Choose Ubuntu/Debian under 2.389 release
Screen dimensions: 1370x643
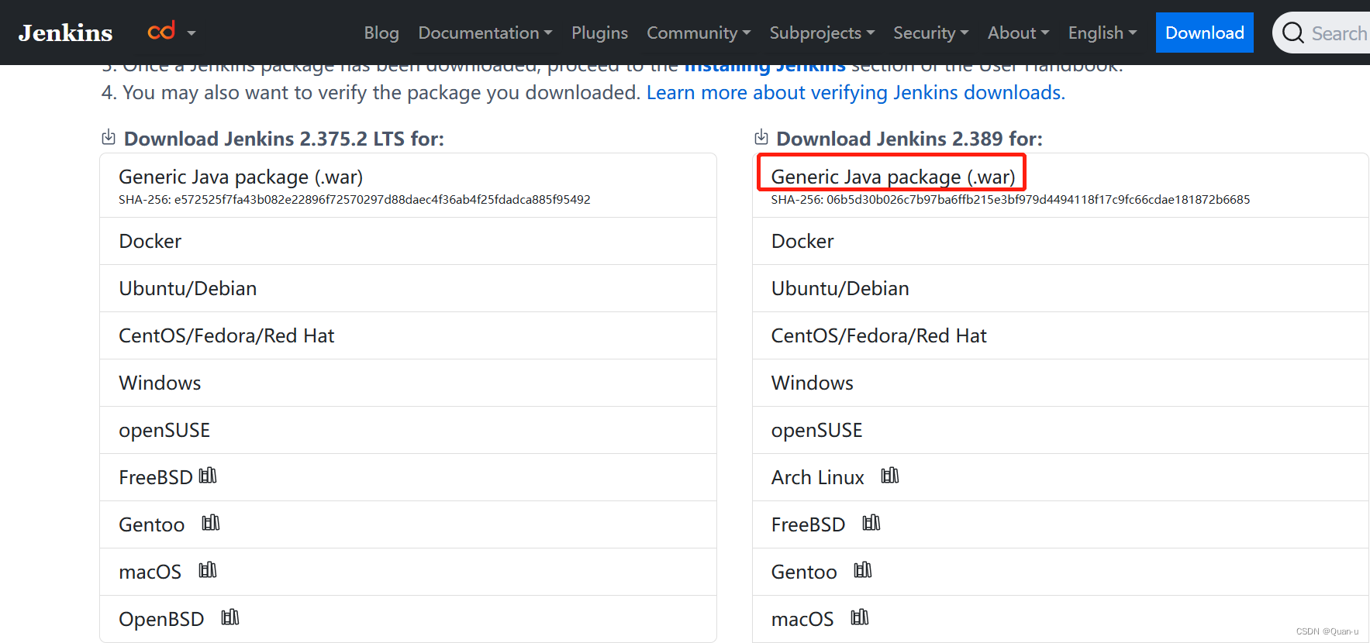(1061, 288)
